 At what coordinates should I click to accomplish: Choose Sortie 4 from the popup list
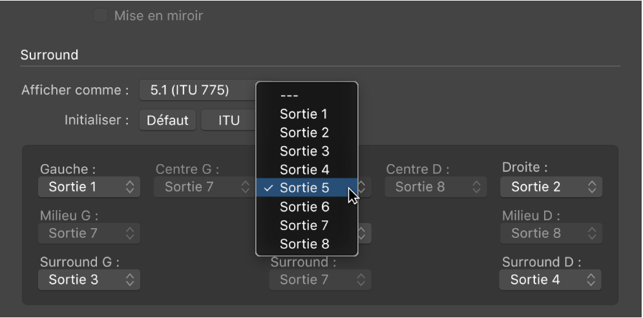click(304, 170)
